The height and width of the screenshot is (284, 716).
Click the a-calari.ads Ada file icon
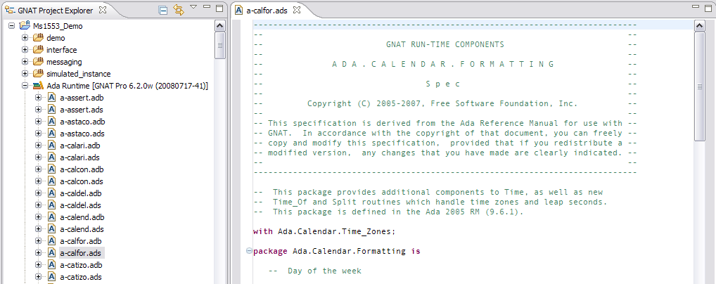tap(51, 157)
